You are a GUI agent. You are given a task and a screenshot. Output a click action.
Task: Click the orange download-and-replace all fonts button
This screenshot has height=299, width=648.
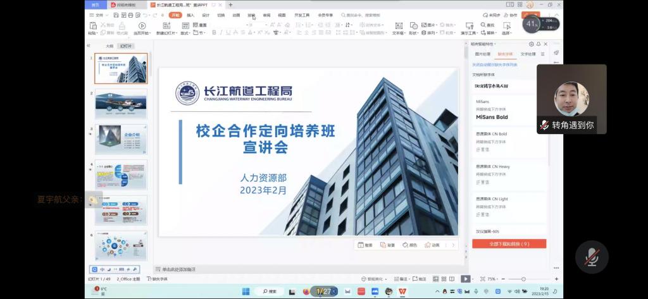click(509, 243)
